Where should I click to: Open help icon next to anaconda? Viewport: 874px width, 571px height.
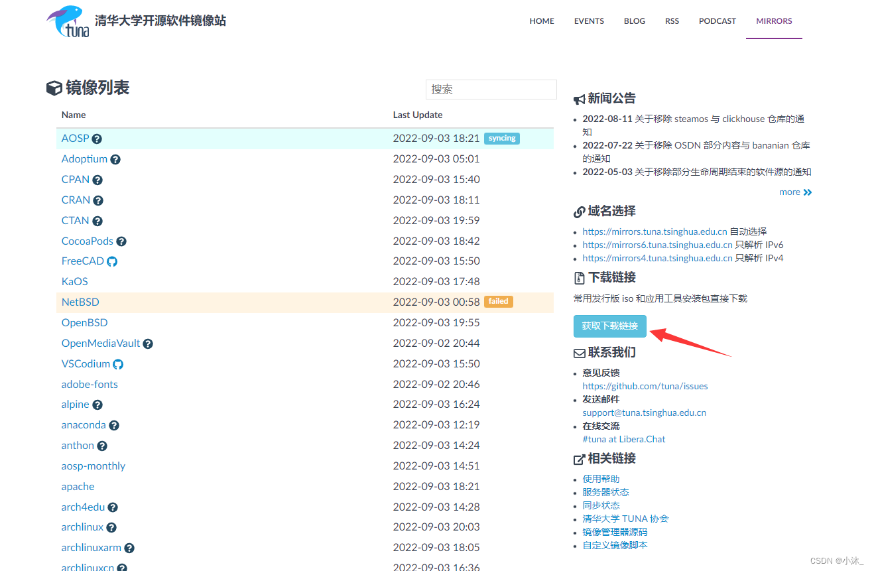point(114,426)
